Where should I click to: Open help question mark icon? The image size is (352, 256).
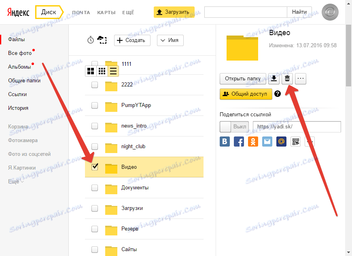click(278, 94)
